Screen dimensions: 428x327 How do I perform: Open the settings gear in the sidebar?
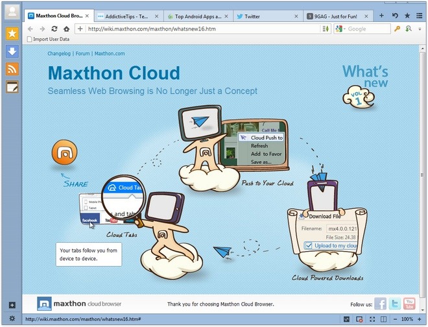pyautogui.click(x=12, y=319)
